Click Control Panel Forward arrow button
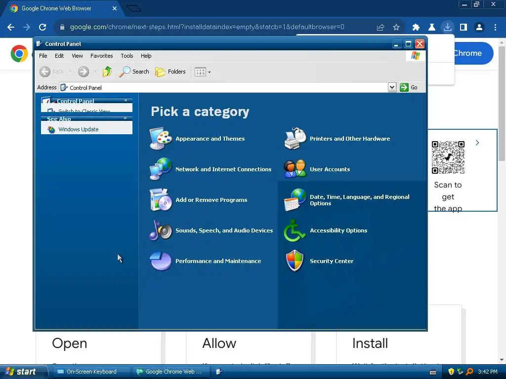Image resolution: width=506 pixels, height=379 pixels. click(83, 72)
